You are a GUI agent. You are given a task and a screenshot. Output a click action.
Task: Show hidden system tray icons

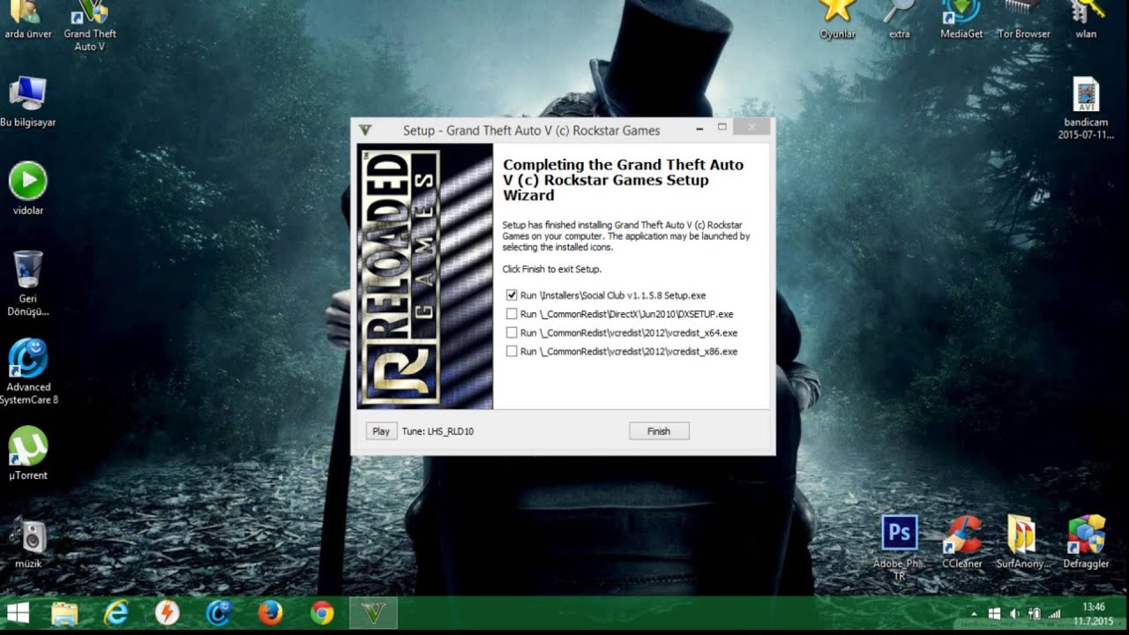(x=975, y=613)
